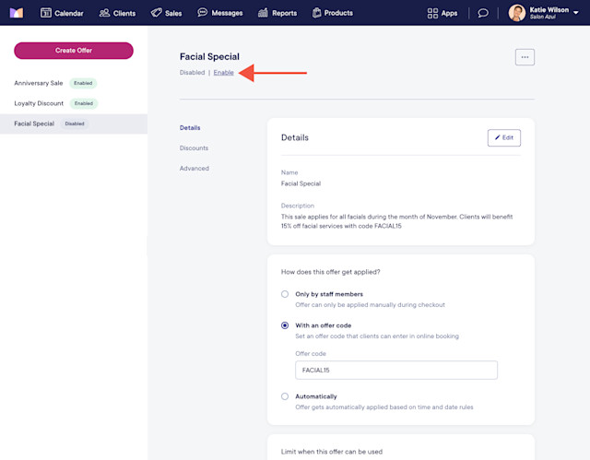Click the Offer code input field
The width and height of the screenshot is (590, 460).
coord(396,370)
